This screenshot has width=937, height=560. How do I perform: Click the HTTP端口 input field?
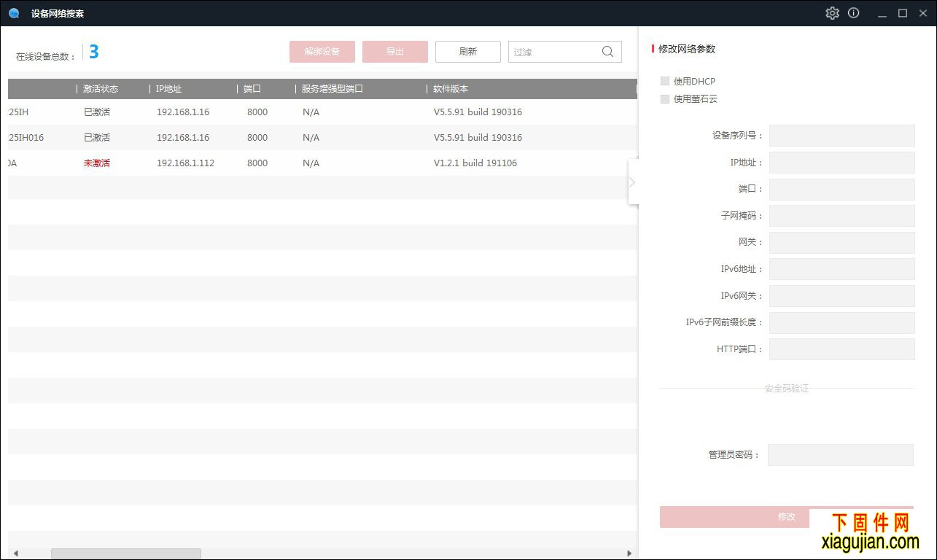842,349
